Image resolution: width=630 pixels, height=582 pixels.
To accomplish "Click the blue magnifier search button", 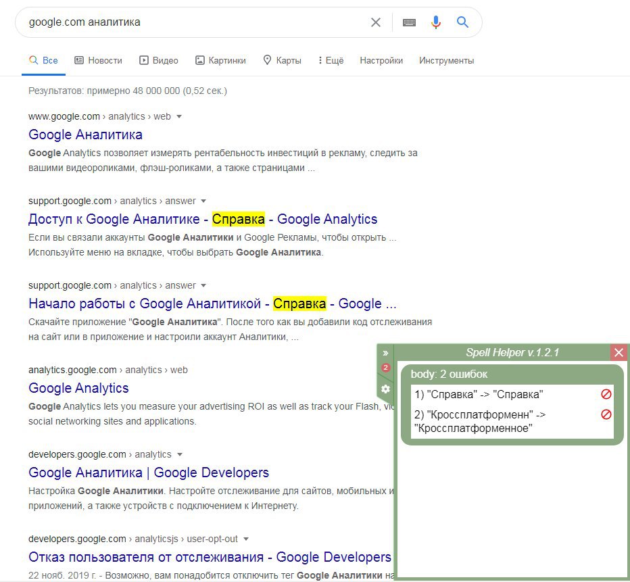I will [x=462, y=22].
